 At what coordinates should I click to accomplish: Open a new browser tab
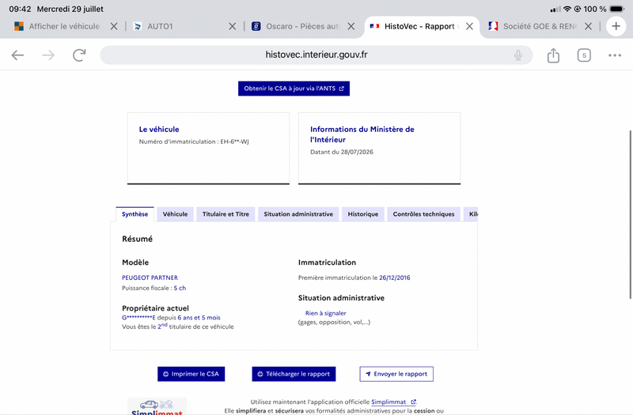click(616, 27)
